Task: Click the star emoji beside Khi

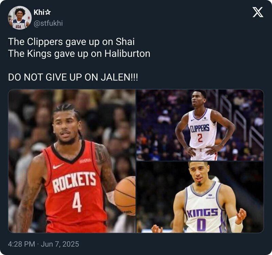Action: 48,13
